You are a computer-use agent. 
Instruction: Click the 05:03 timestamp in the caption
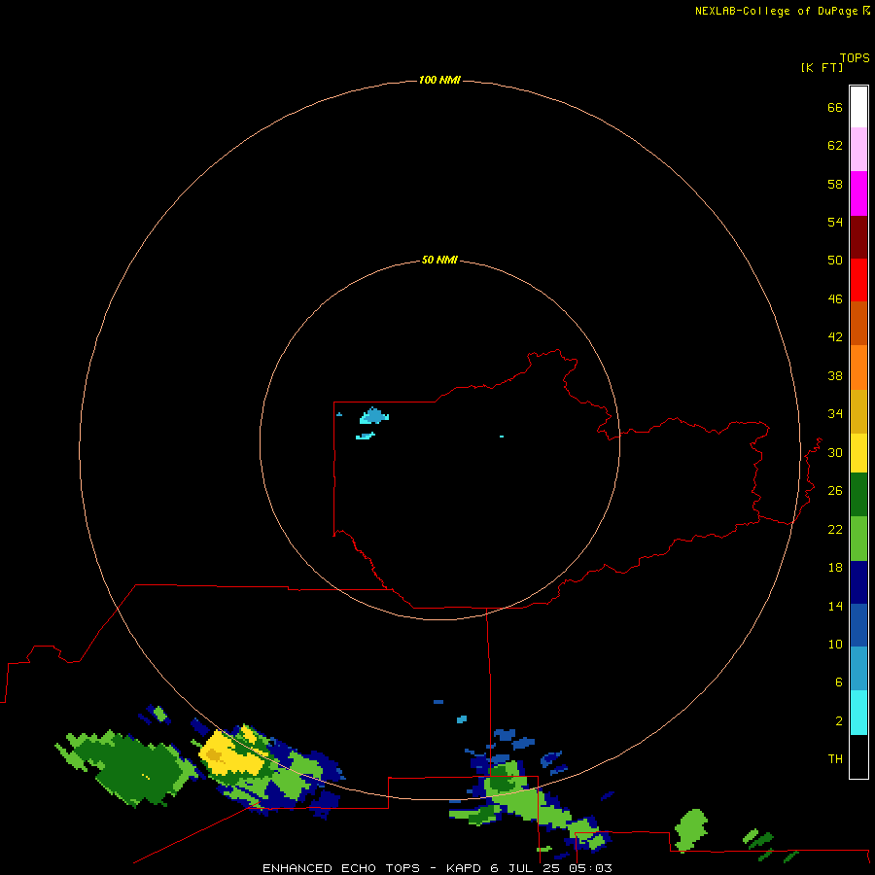[590, 868]
